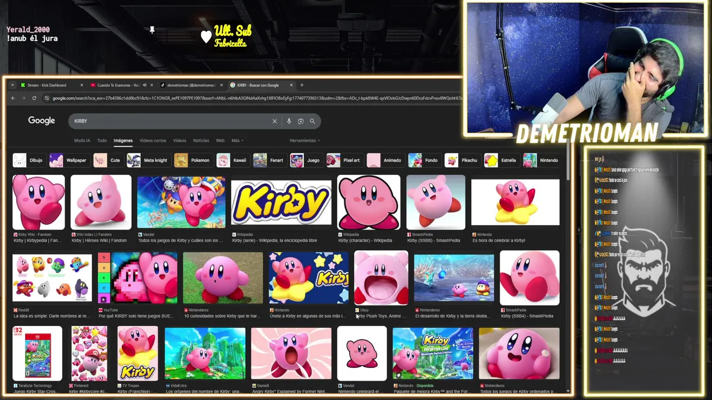The image size is (712, 400).
Task: Open Nintendo celebrar a Kirby image
Action: click(515, 202)
